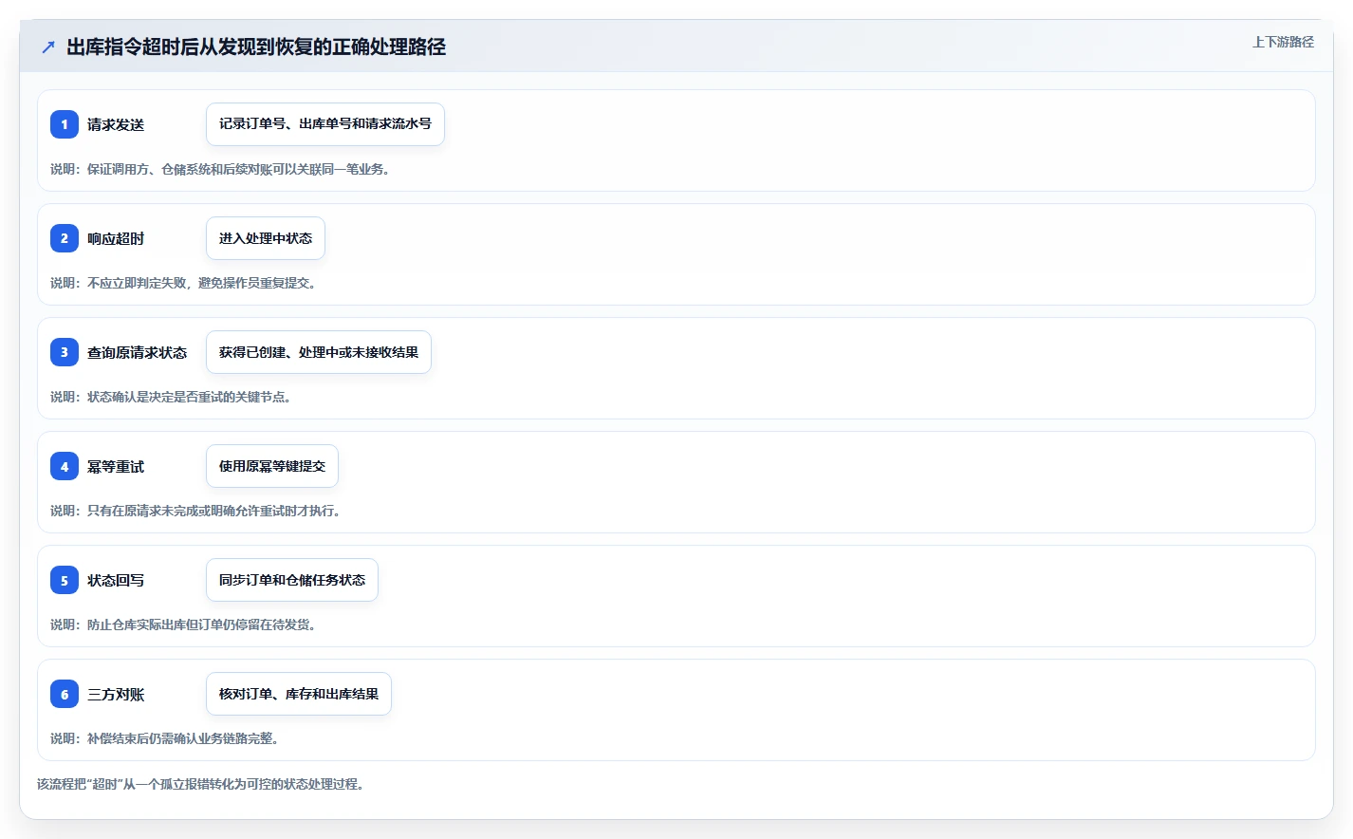Click the arrow icon beside the flow title

click(x=48, y=47)
